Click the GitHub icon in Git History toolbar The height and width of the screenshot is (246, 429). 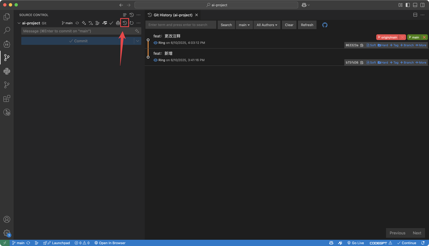click(x=325, y=25)
